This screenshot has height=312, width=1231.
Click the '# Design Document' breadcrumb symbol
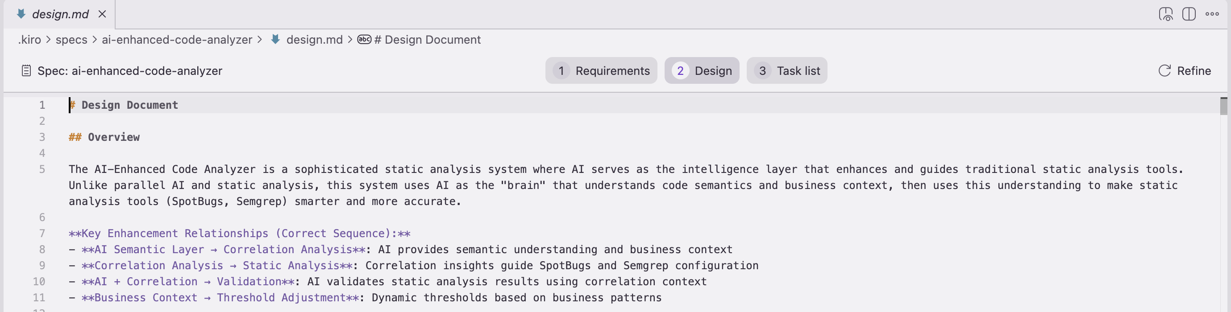428,40
